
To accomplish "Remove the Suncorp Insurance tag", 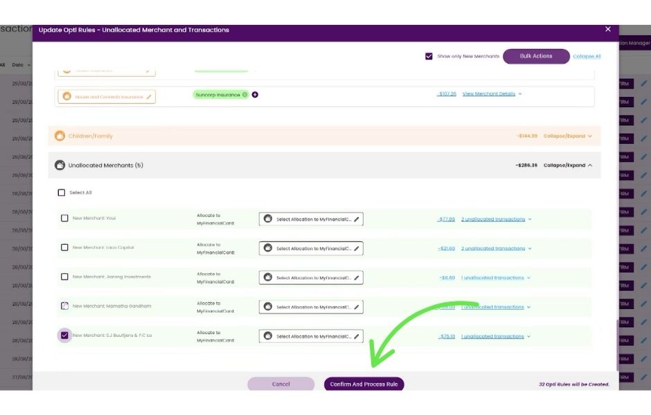I will 244,94.
